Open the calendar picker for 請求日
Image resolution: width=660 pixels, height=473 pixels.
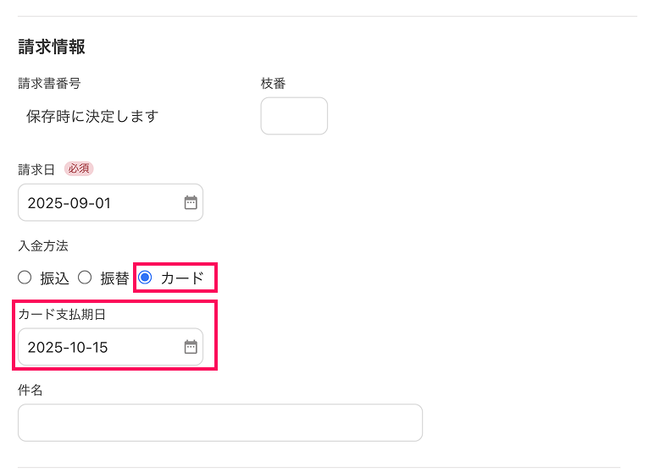(191, 203)
